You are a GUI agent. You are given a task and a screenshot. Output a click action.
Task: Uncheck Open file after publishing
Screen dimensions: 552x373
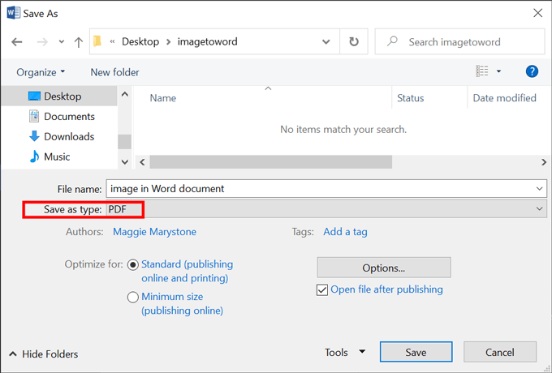tap(323, 289)
